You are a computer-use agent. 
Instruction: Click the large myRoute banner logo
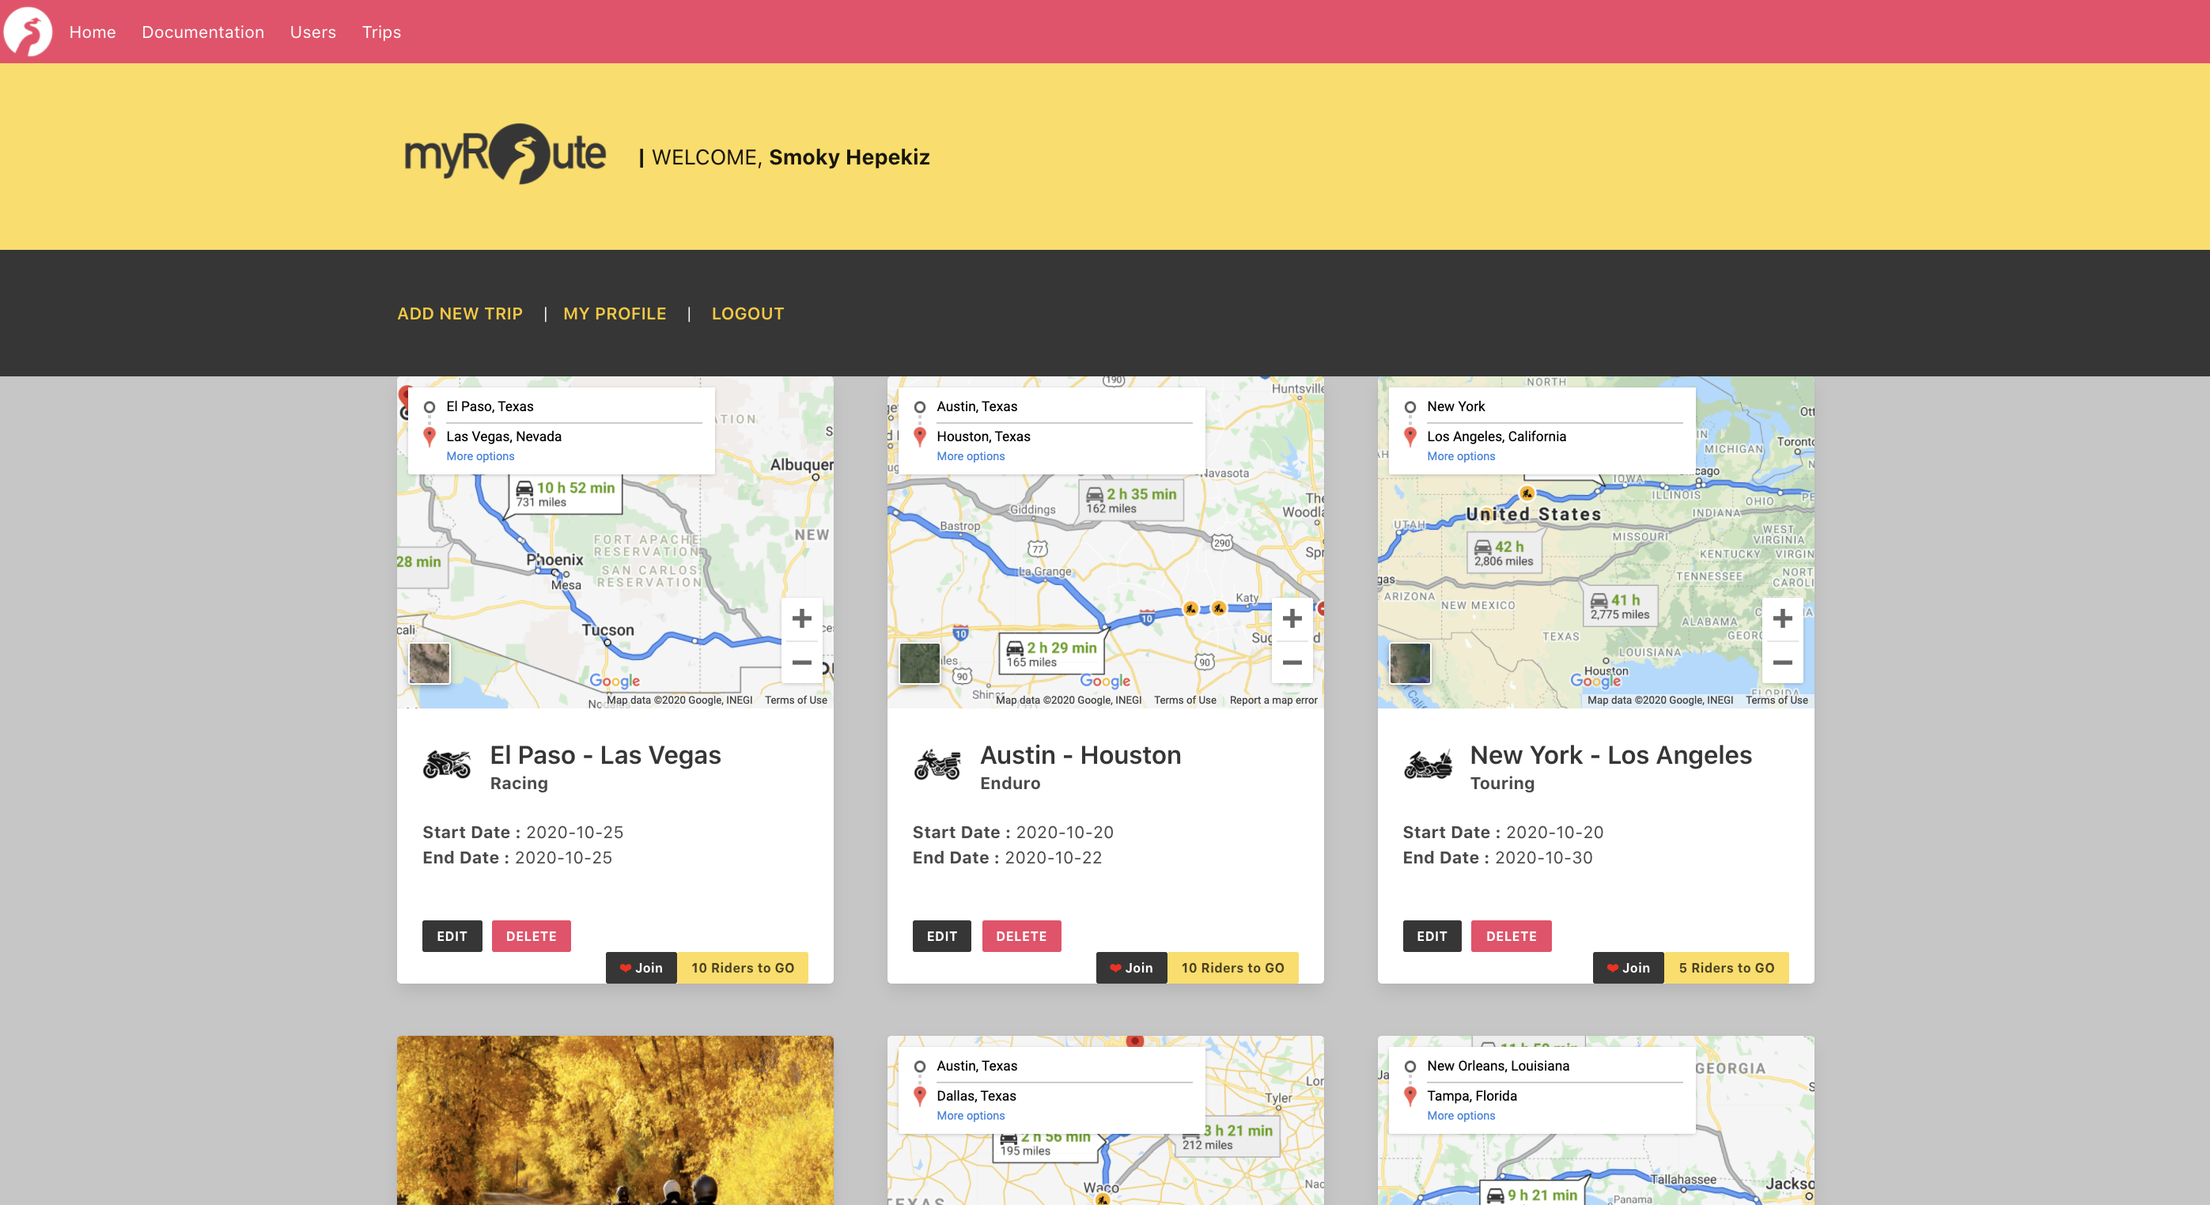click(x=505, y=154)
